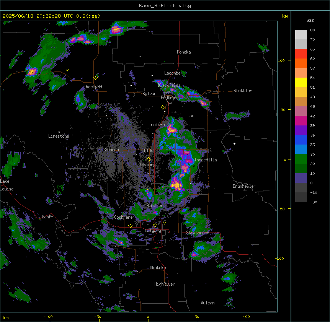Click the strong storm core near Innisfail
The width and height of the screenshot is (330, 322).
172,130
